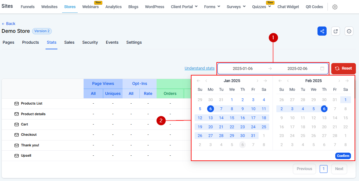Open the QR Codes section

click(314, 7)
